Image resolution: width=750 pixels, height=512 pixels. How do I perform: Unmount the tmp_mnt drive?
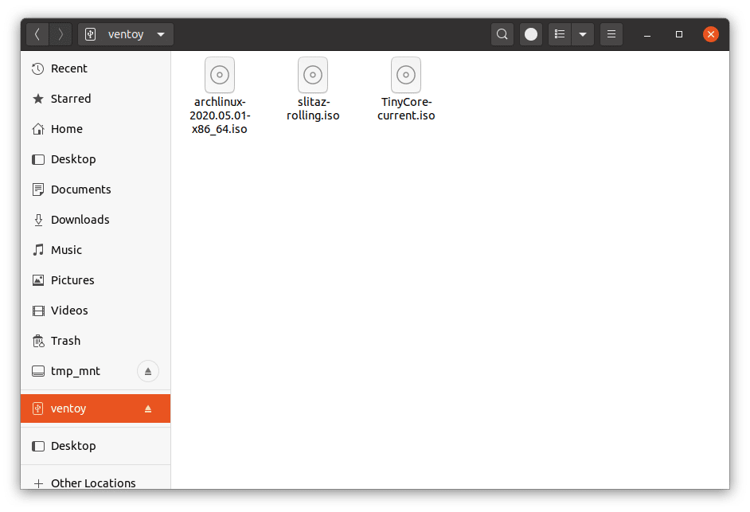tap(147, 370)
